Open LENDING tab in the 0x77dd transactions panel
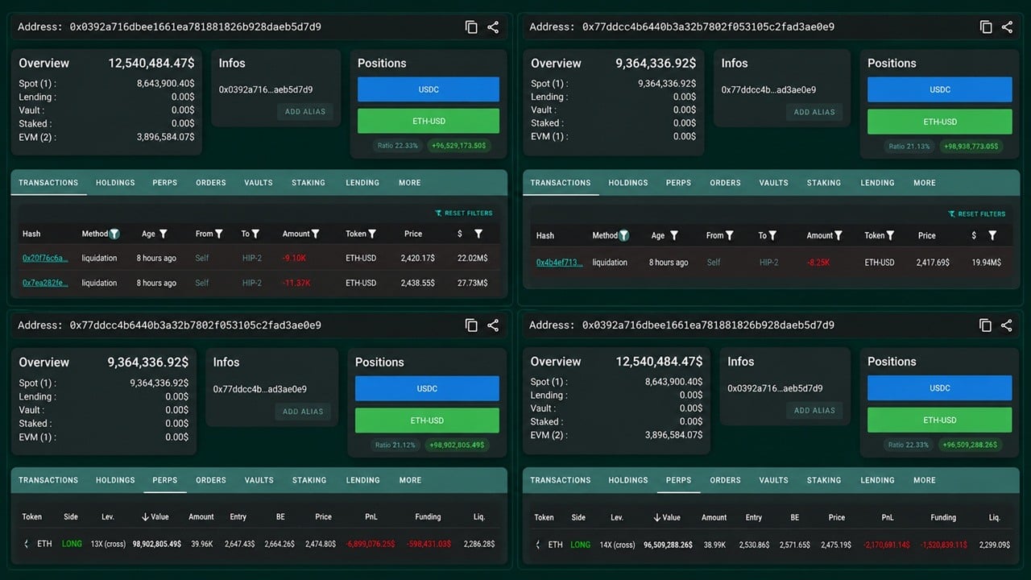 click(x=877, y=183)
